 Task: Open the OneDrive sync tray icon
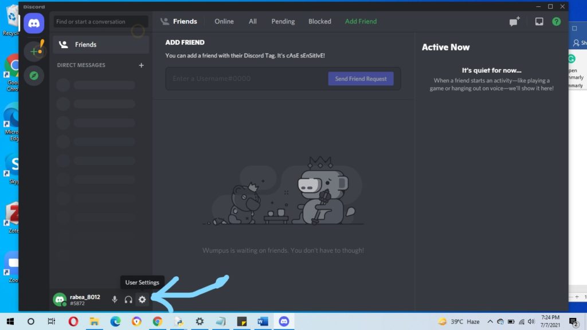pyautogui.click(x=500, y=321)
